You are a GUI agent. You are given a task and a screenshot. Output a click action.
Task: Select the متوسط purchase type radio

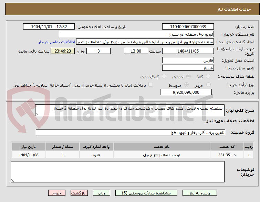click(186, 85)
